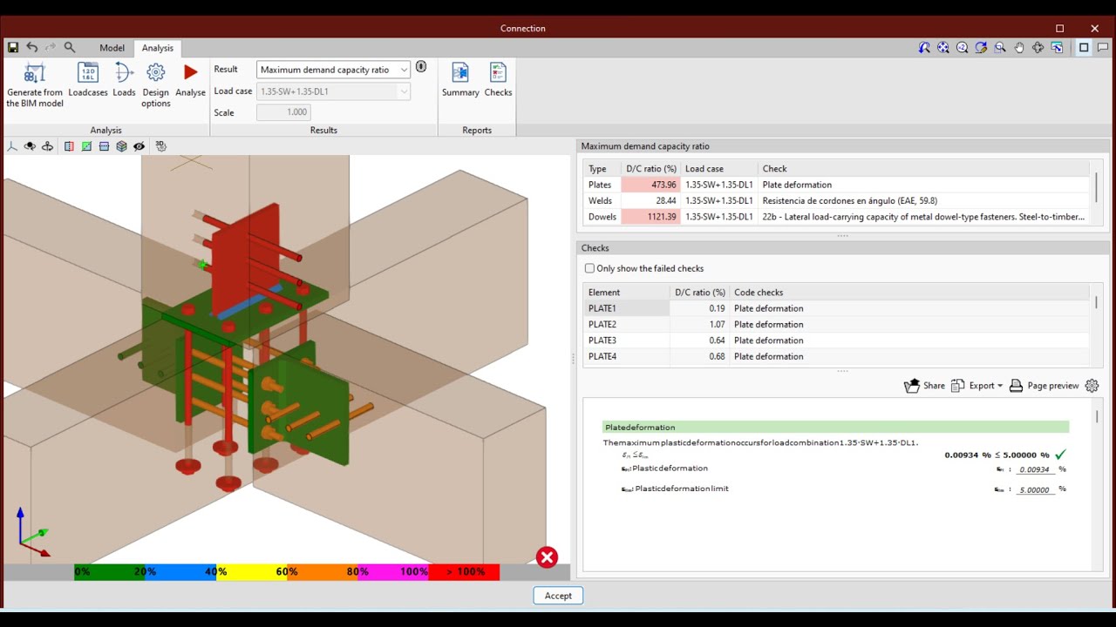Expand the Load case selector
The width and height of the screenshot is (1116, 627).
click(403, 91)
